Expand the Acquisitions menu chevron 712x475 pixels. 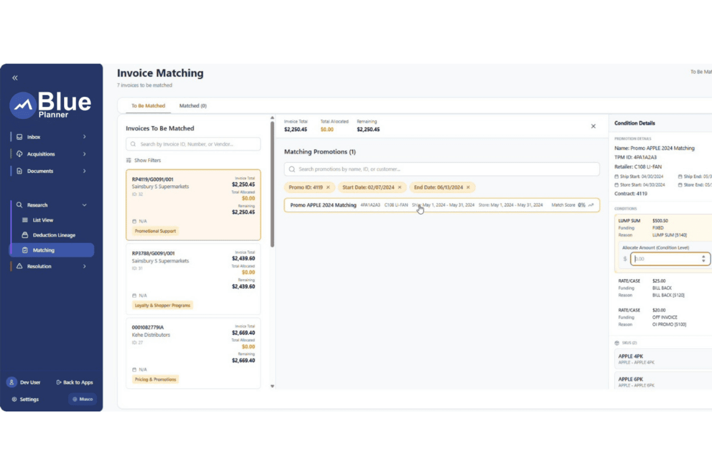(84, 154)
